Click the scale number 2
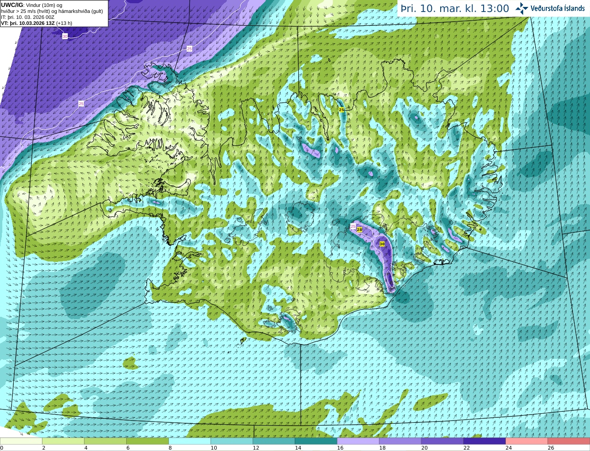 pyautogui.click(x=43, y=448)
